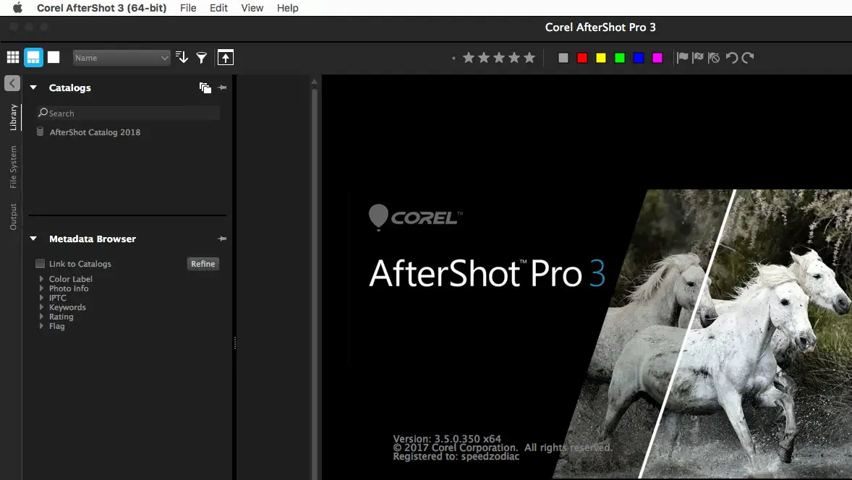Switch to single image view
The height and width of the screenshot is (480, 852).
click(54, 58)
